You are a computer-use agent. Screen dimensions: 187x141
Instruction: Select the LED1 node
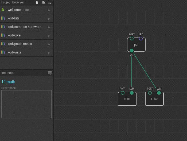127,99
